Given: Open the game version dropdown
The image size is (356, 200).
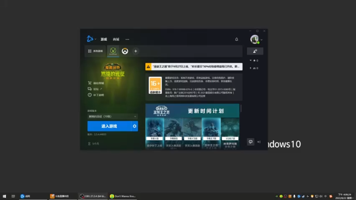Looking at the screenshot, I should [113, 116].
